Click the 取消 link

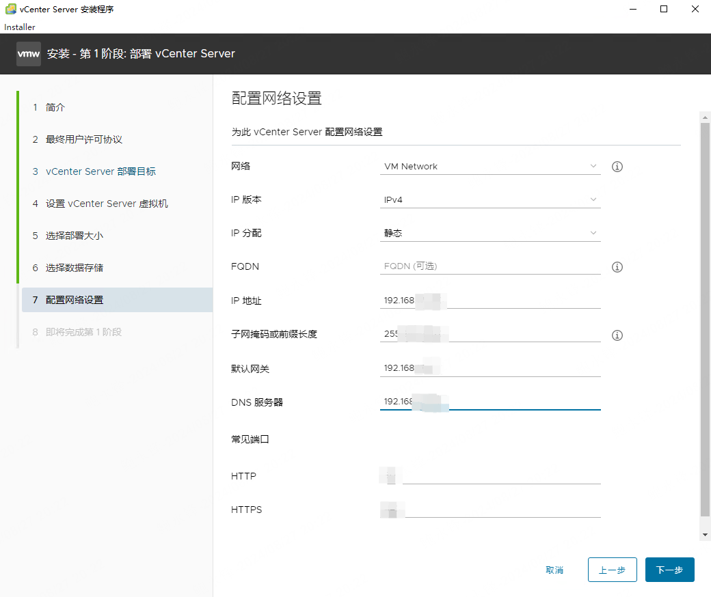[x=554, y=570]
